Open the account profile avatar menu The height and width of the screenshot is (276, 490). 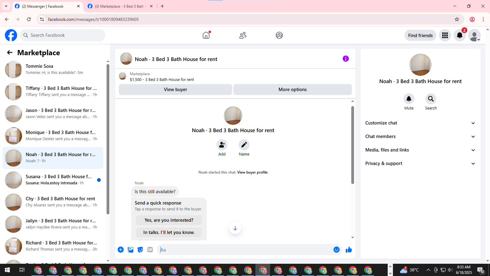474,35
